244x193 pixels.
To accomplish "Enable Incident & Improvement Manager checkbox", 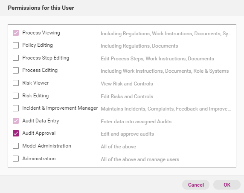I will click(x=16, y=108).
